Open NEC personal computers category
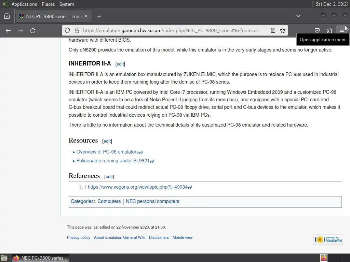Viewport: 350px width, 262px height. (x=152, y=201)
